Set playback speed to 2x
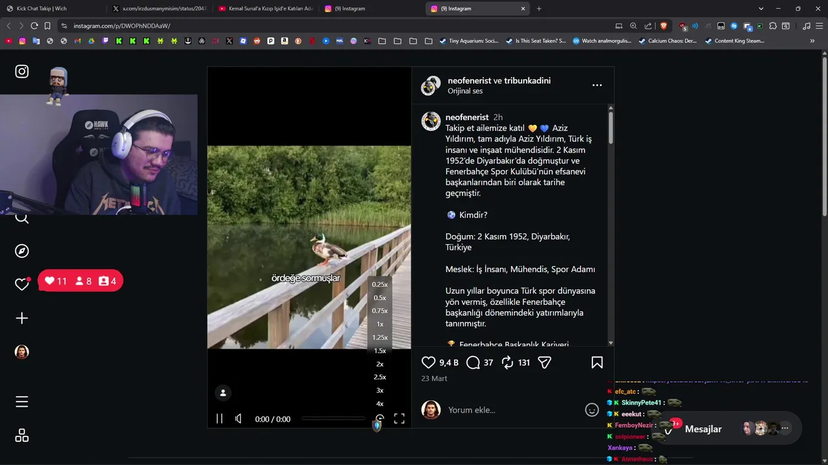The height and width of the screenshot is (465, 828). [x=380, y=364]
